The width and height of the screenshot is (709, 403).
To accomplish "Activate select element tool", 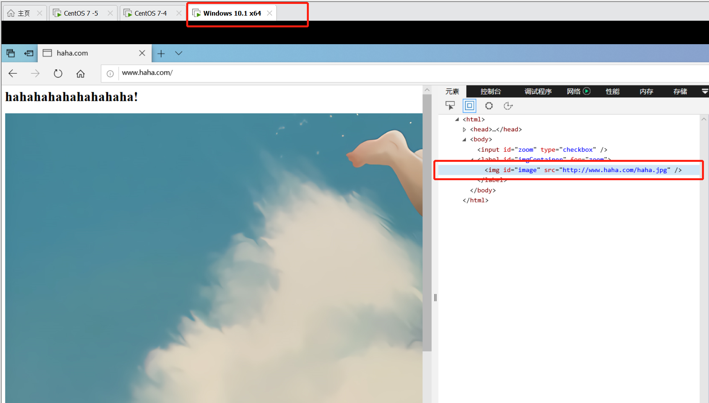I will pyautogui.click(x=450, y=106).
